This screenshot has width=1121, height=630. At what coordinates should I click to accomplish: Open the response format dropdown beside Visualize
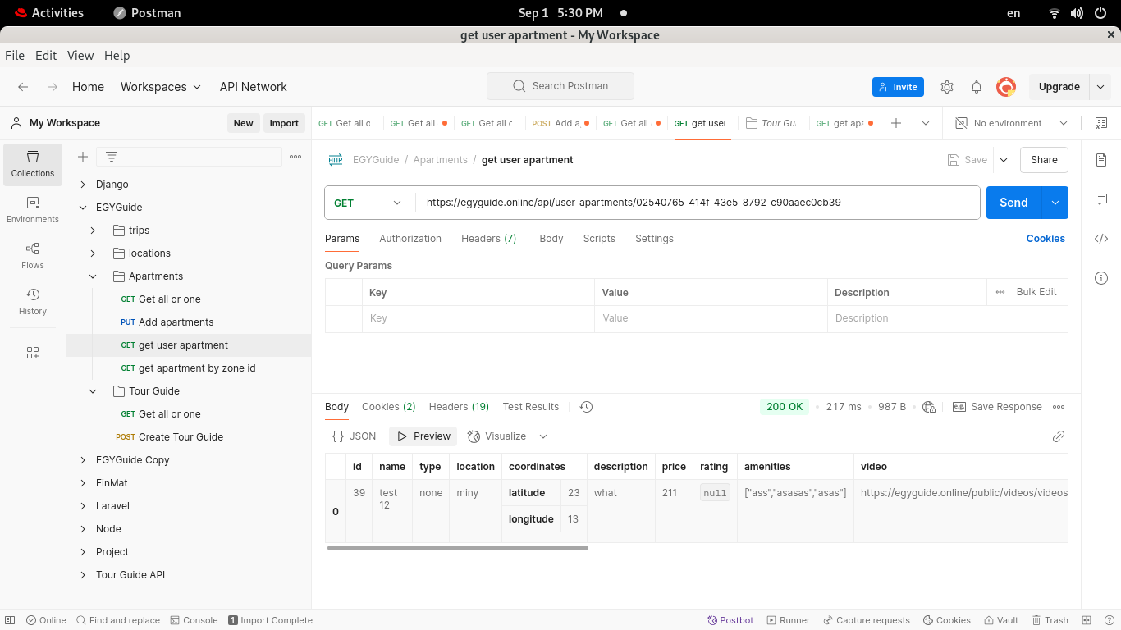[x=542, y=436]
